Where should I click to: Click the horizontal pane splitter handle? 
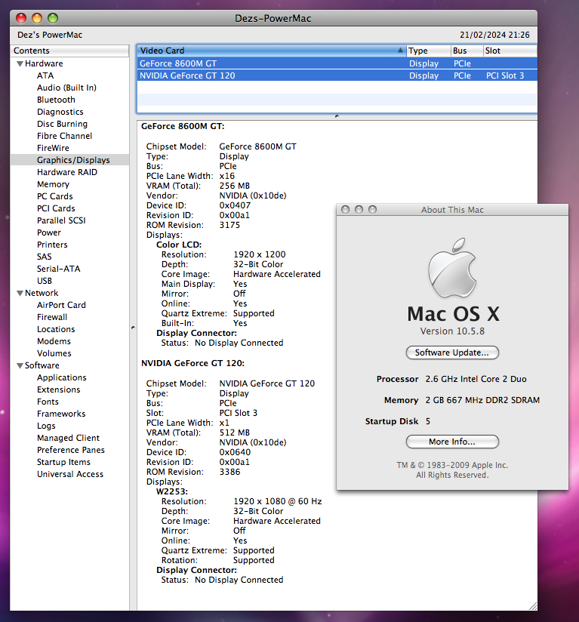[337, 116]
